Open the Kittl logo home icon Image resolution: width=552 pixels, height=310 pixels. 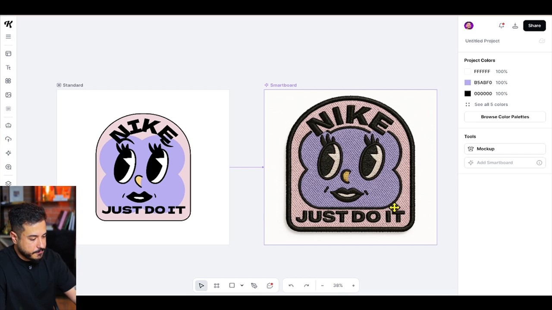coord(8,24)
